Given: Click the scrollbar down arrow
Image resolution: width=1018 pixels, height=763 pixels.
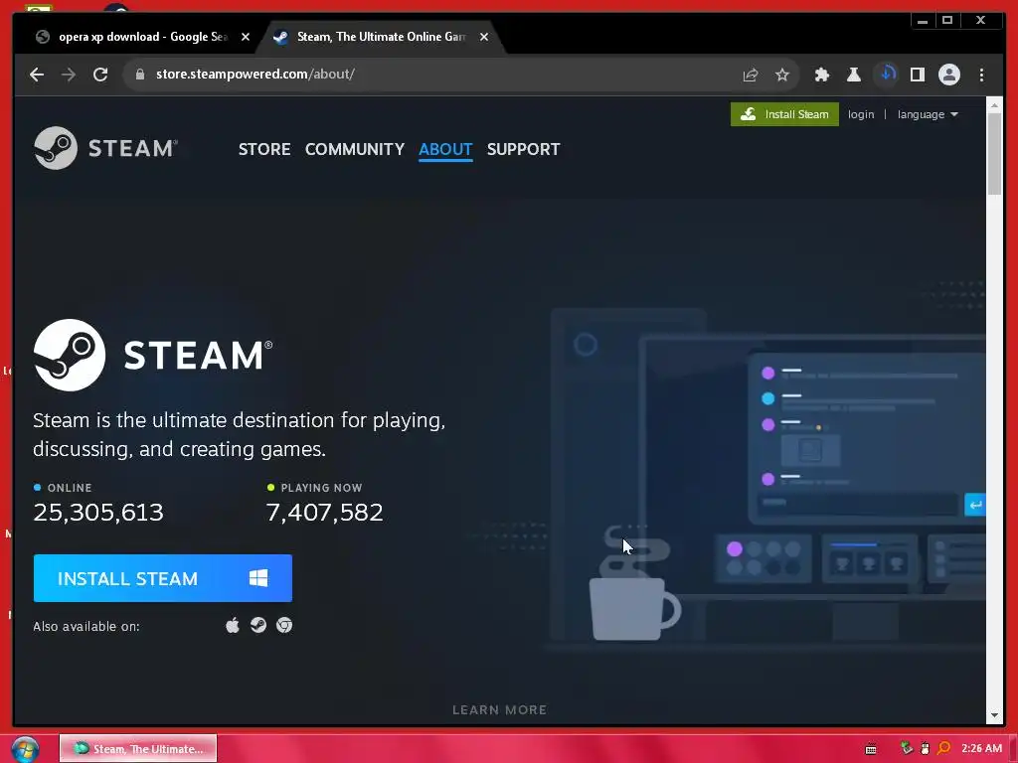Looking at the screenshot, I should [x=994, y=715].
